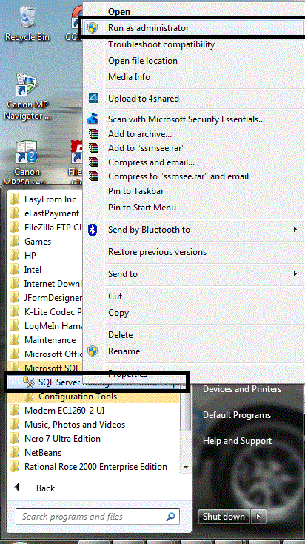Open Devices and Printers link
Screen dimensions: 305x544
coord(241,389)
